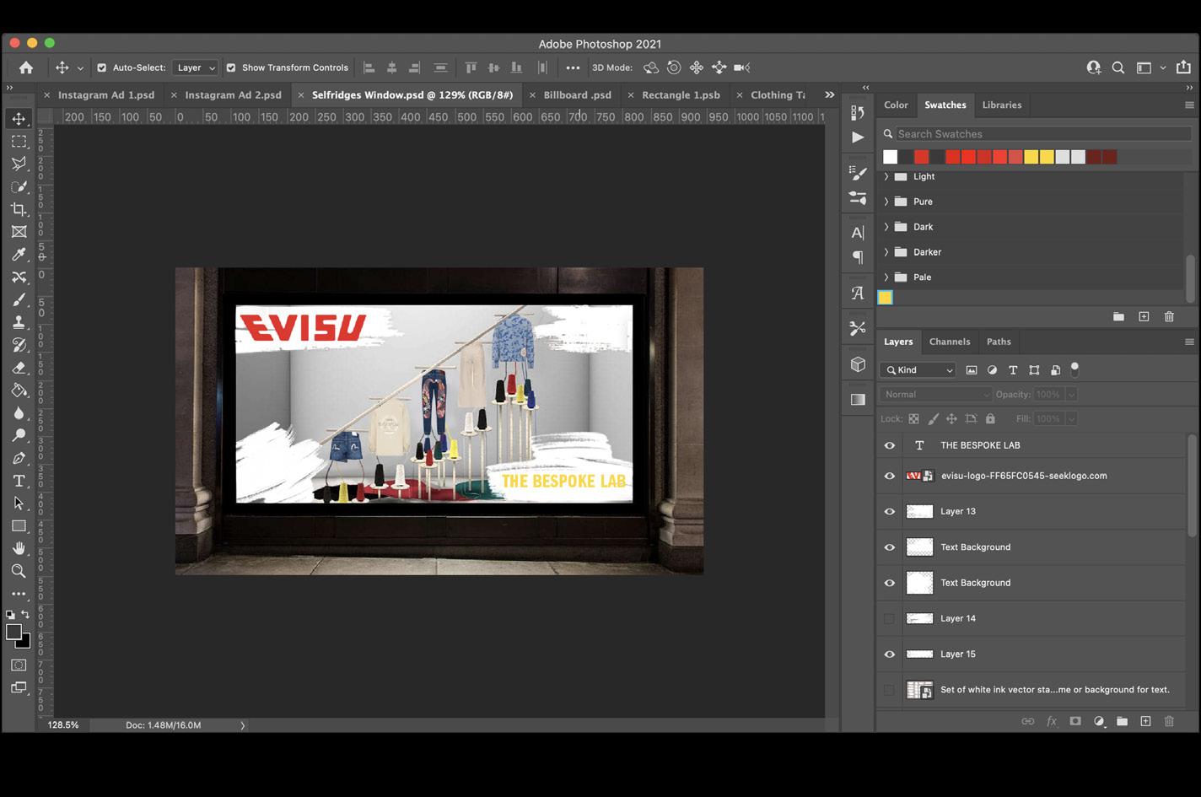Screen dimensions: 1201x797
Task: Select the Blur tool
Action: (19, 413)
